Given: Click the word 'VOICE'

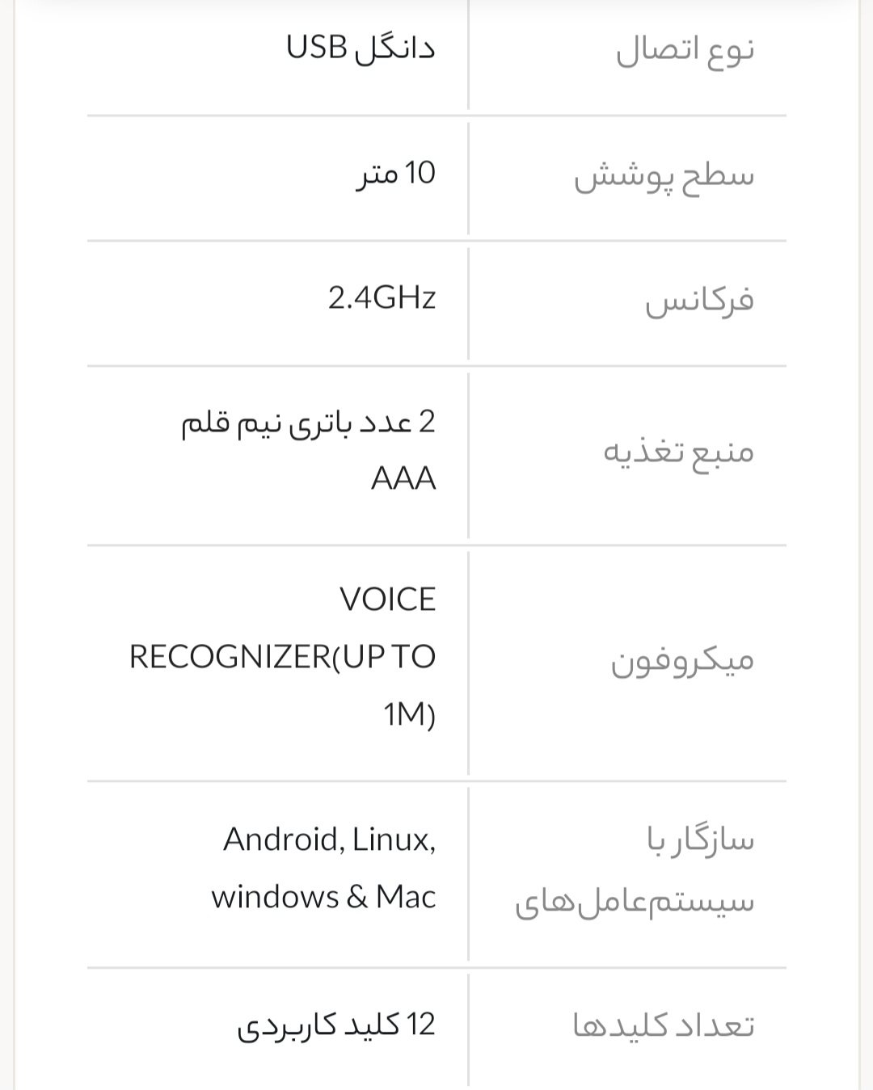Looking at the screenshot, I should (x=387, y=600).
